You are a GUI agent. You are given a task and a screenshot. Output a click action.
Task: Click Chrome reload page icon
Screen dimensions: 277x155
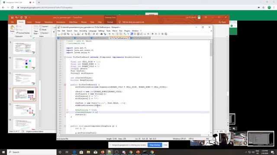13,7
